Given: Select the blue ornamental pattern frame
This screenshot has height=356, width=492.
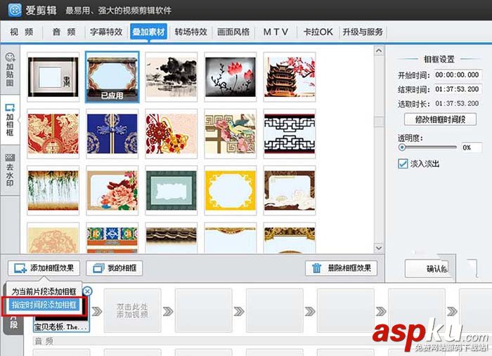Looking at the screenshot, I should click(112, 134).
